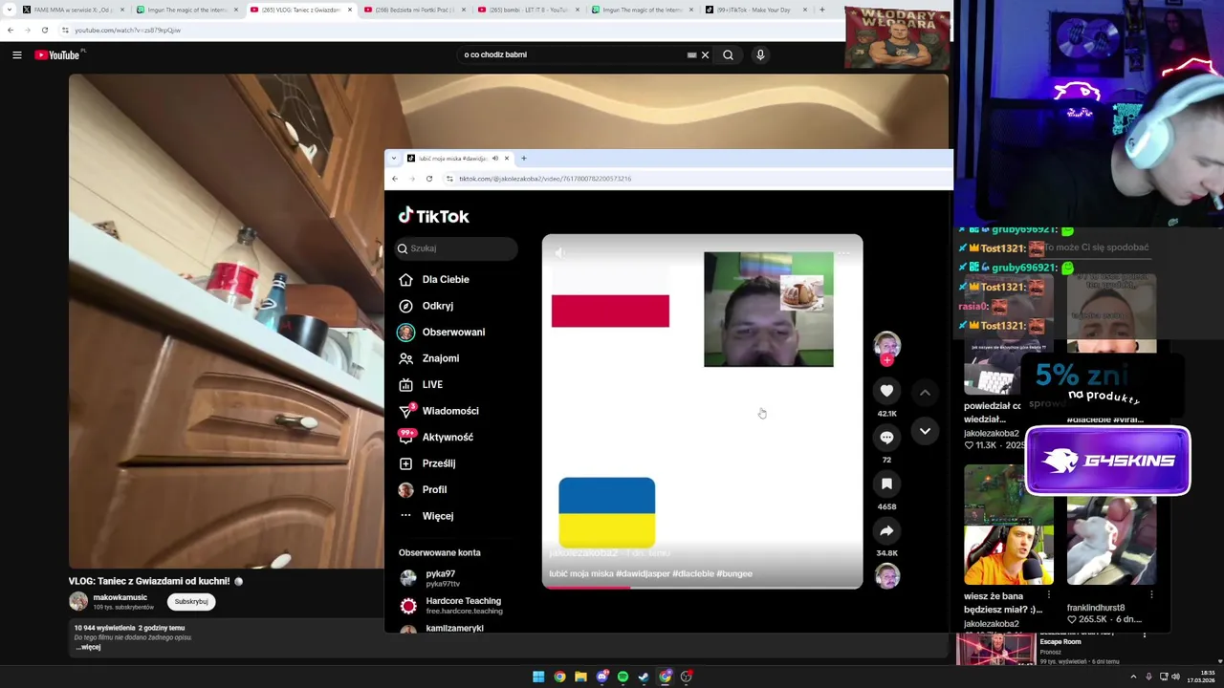
Task: Open the TikTok video three-dot options
Action: [x=843, y=253]
